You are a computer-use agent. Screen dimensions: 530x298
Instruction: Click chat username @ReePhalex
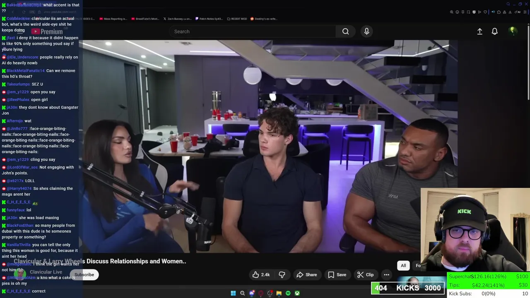[18, 100]
